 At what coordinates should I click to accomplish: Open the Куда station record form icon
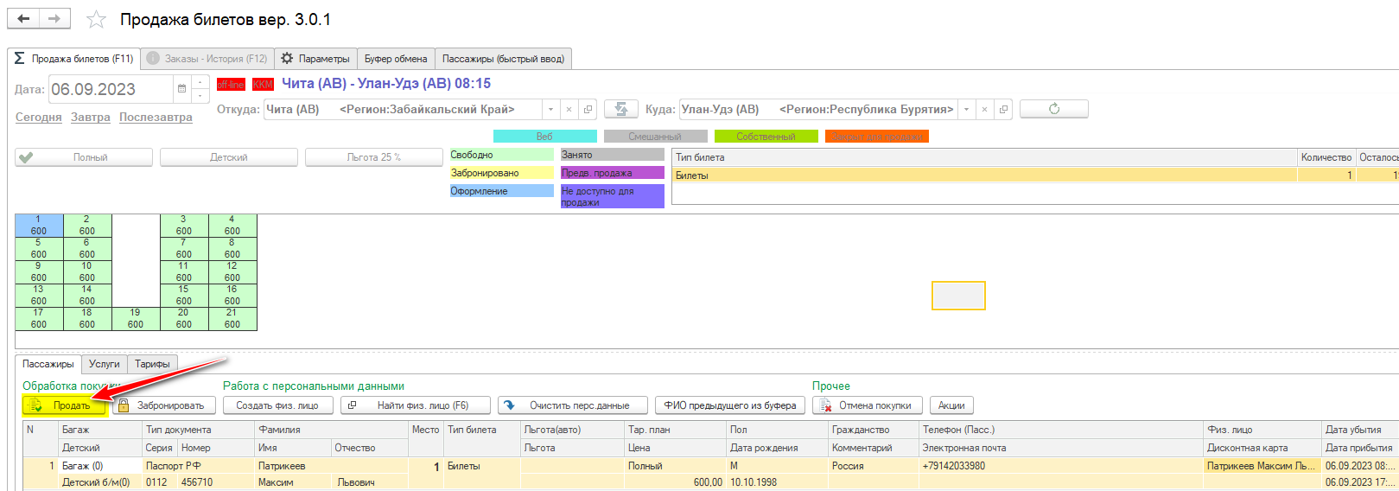(1003, 110)
